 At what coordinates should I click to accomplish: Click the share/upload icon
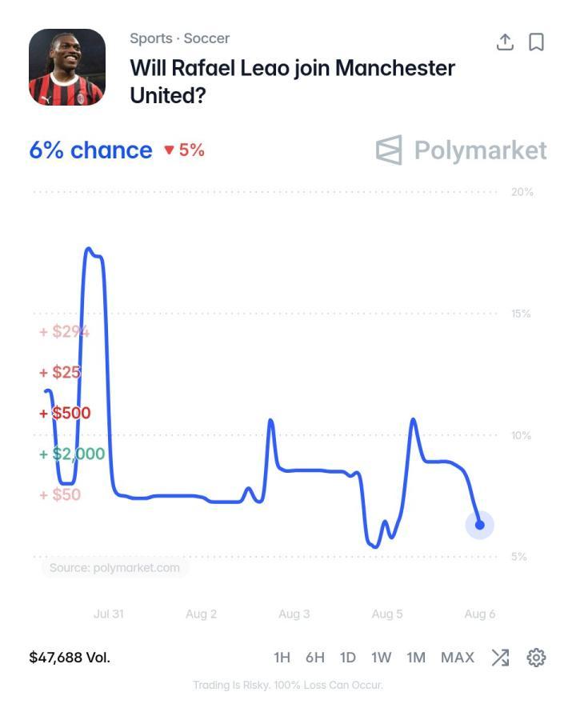[505, 42]
